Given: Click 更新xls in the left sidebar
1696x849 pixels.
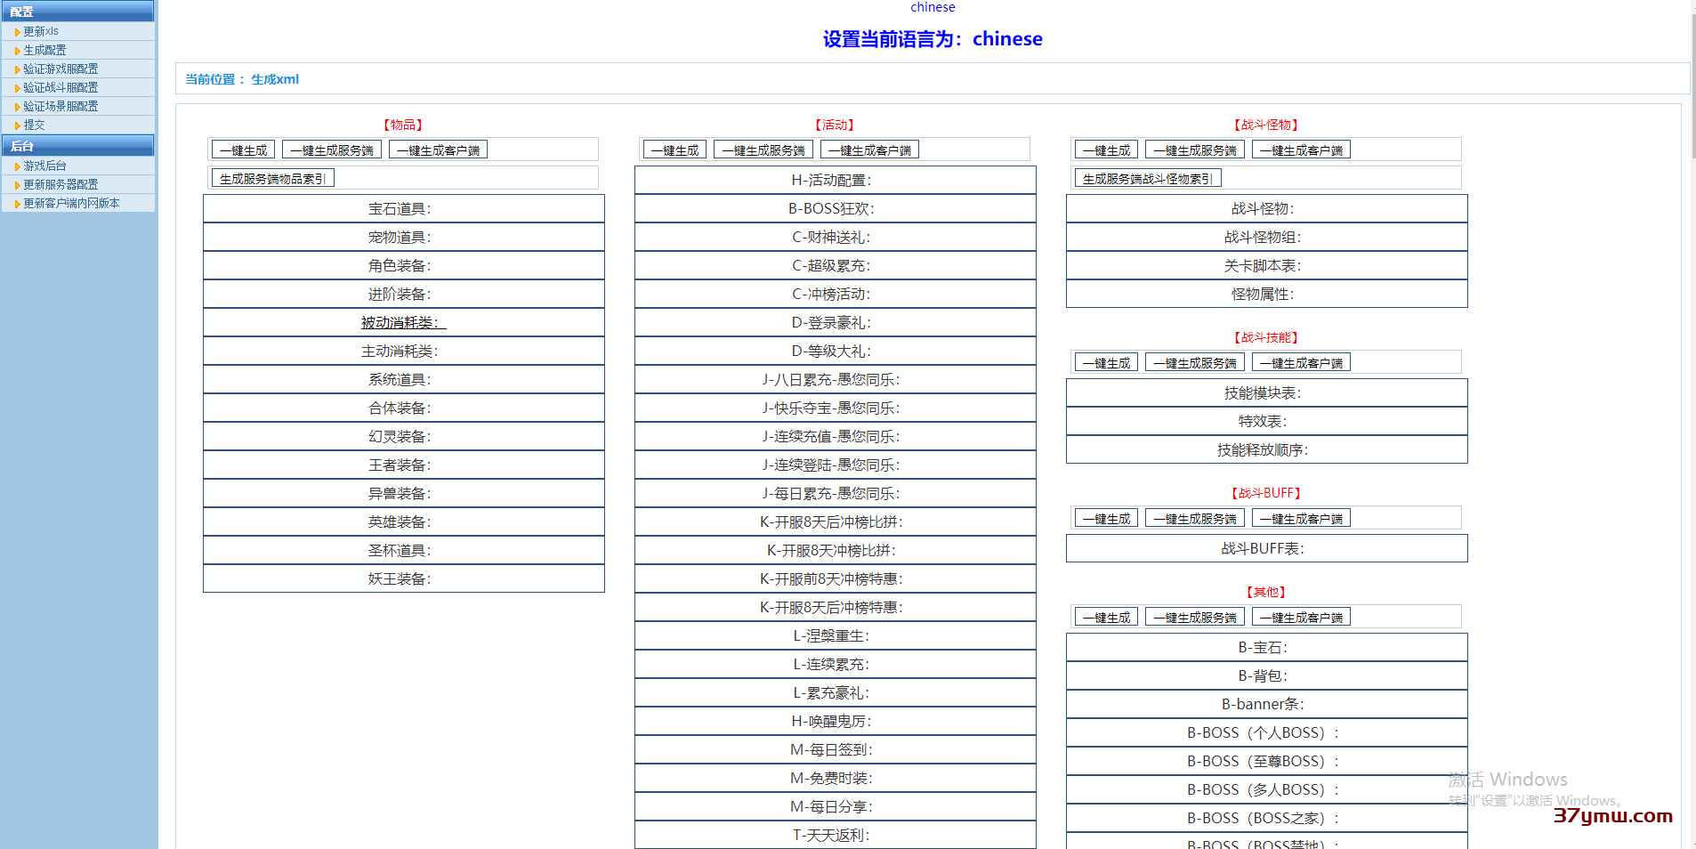Looking at the screenshot, I should click(x=40, y=30).
